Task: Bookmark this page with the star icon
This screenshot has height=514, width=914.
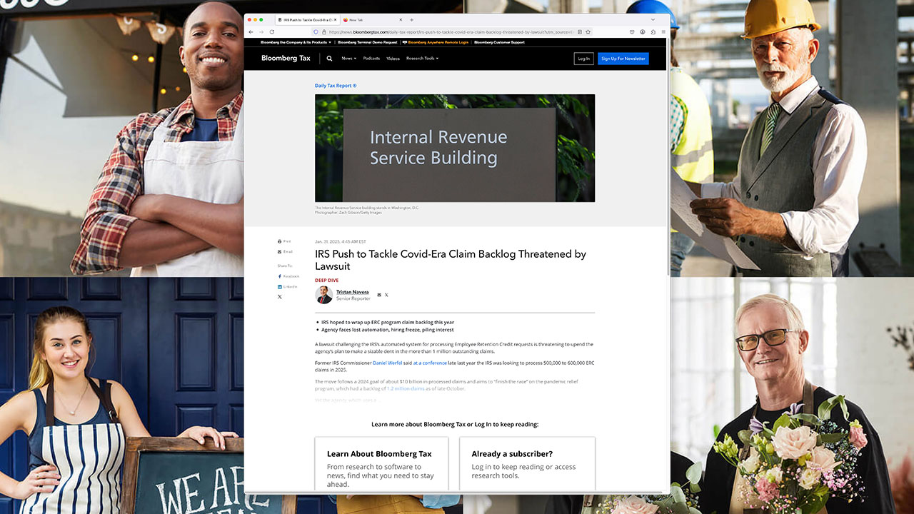Action: [x=588, y=32]
